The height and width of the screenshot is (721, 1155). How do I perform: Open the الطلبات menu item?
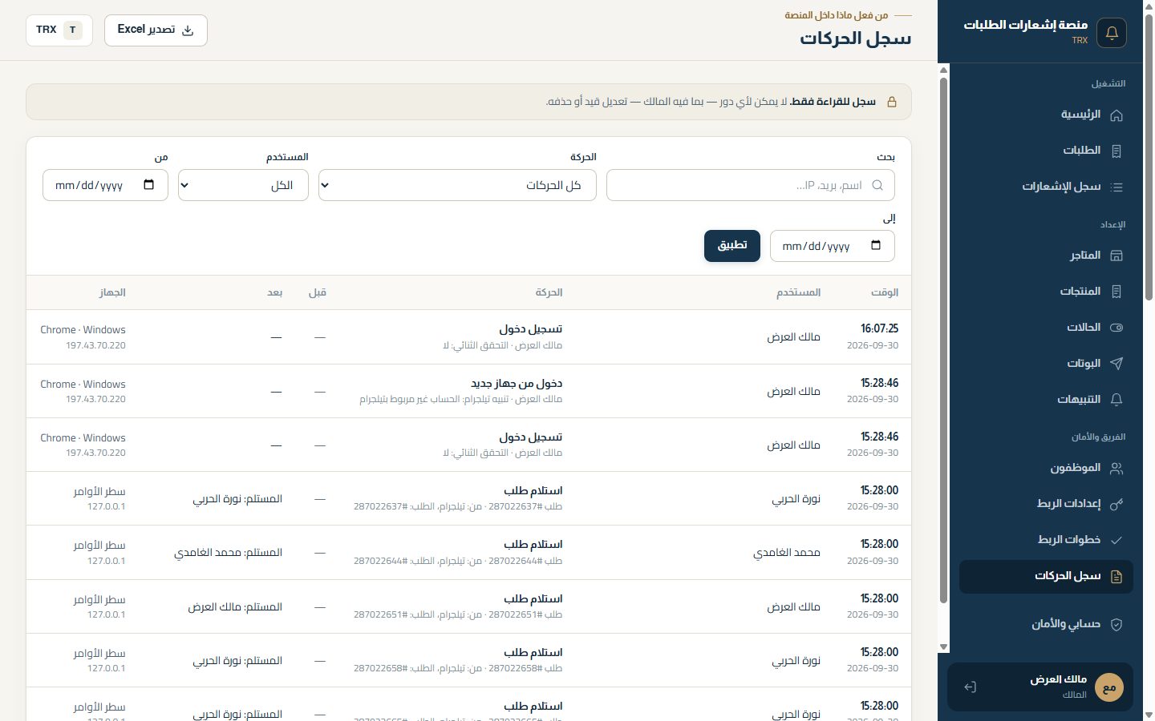(x=1047, y=151)
